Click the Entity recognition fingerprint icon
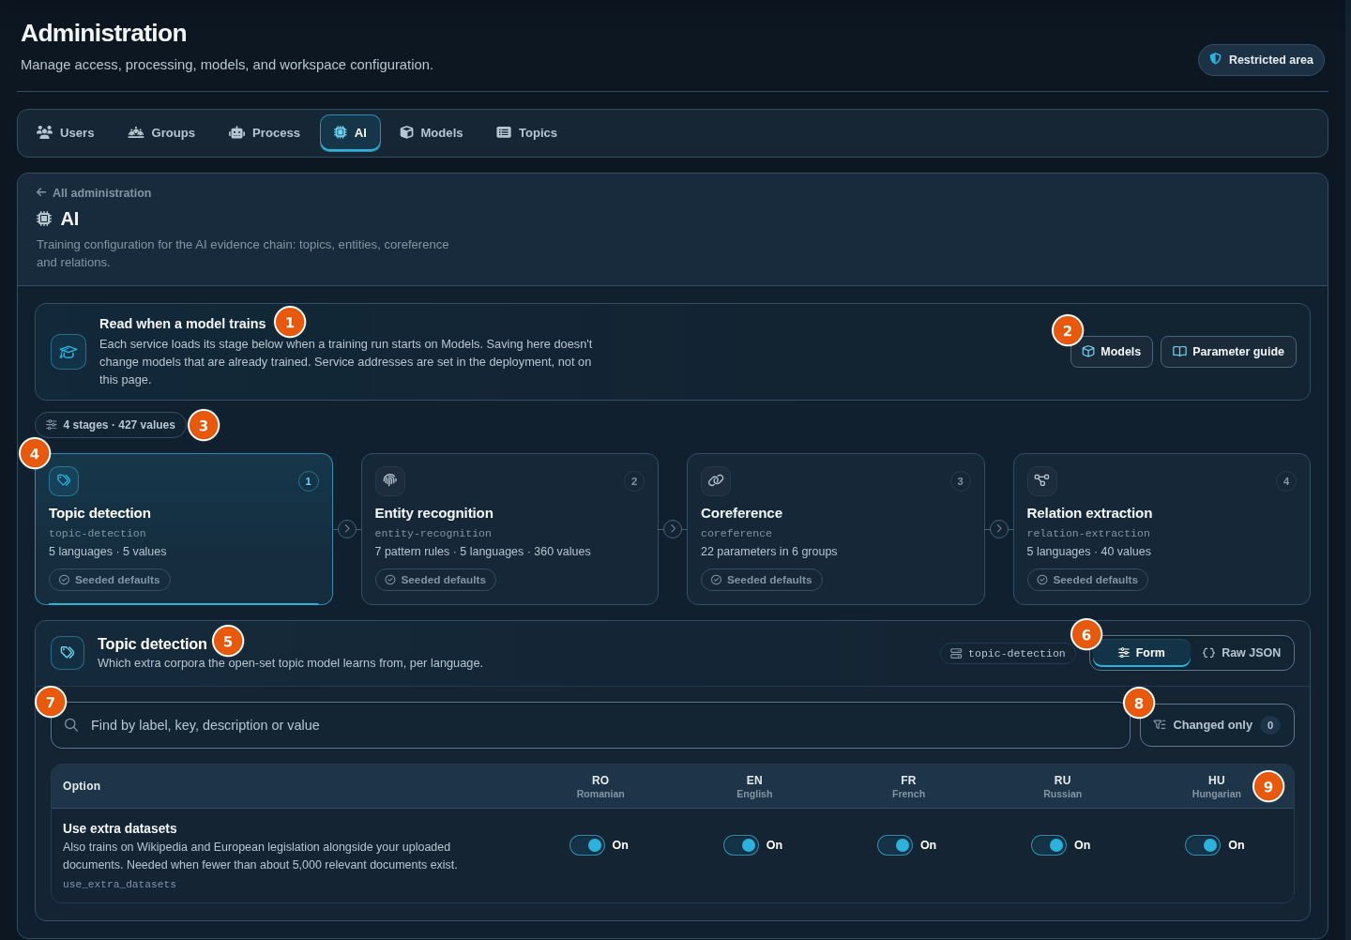Image resolution: width=1351 pixels, height=940 pixels. (x=390, y=481)
